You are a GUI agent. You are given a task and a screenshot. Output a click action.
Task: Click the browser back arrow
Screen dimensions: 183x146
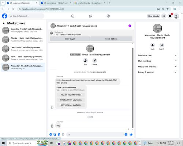[3, 9]
